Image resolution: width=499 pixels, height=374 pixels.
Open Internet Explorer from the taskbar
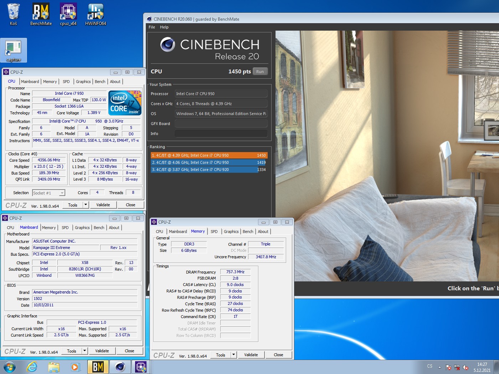[x=32, y=367]
